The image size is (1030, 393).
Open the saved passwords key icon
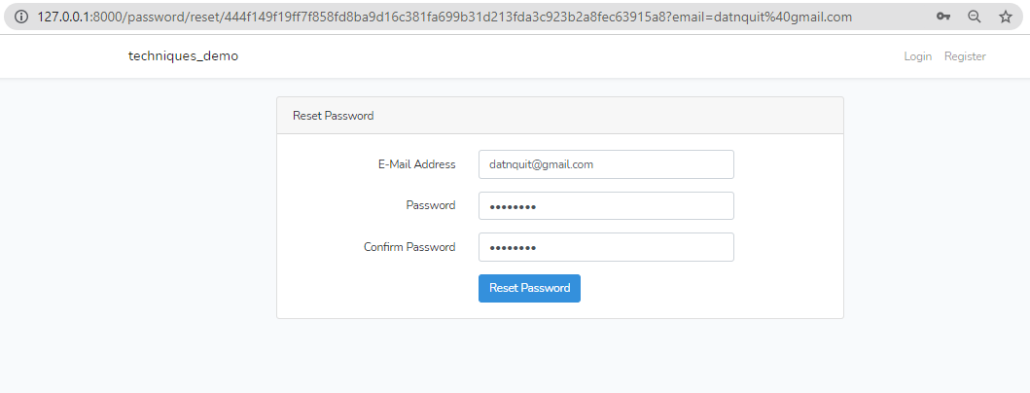coord(943,17)
